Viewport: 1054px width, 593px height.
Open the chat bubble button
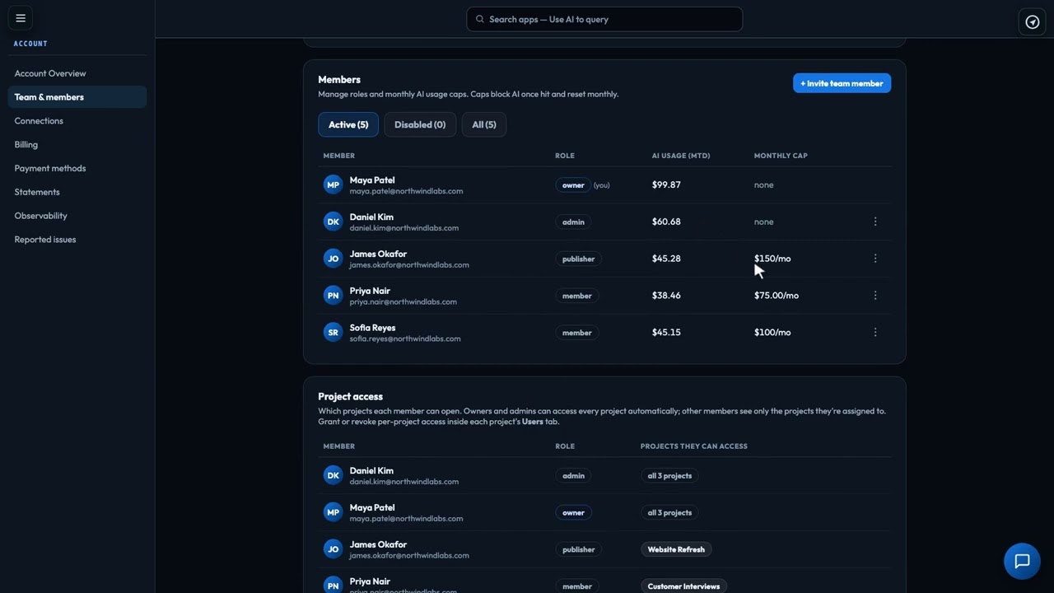[1022, 562]
